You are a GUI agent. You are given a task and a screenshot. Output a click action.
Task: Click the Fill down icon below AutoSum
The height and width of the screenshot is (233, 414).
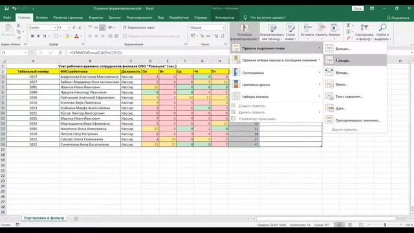coord(348,32)
